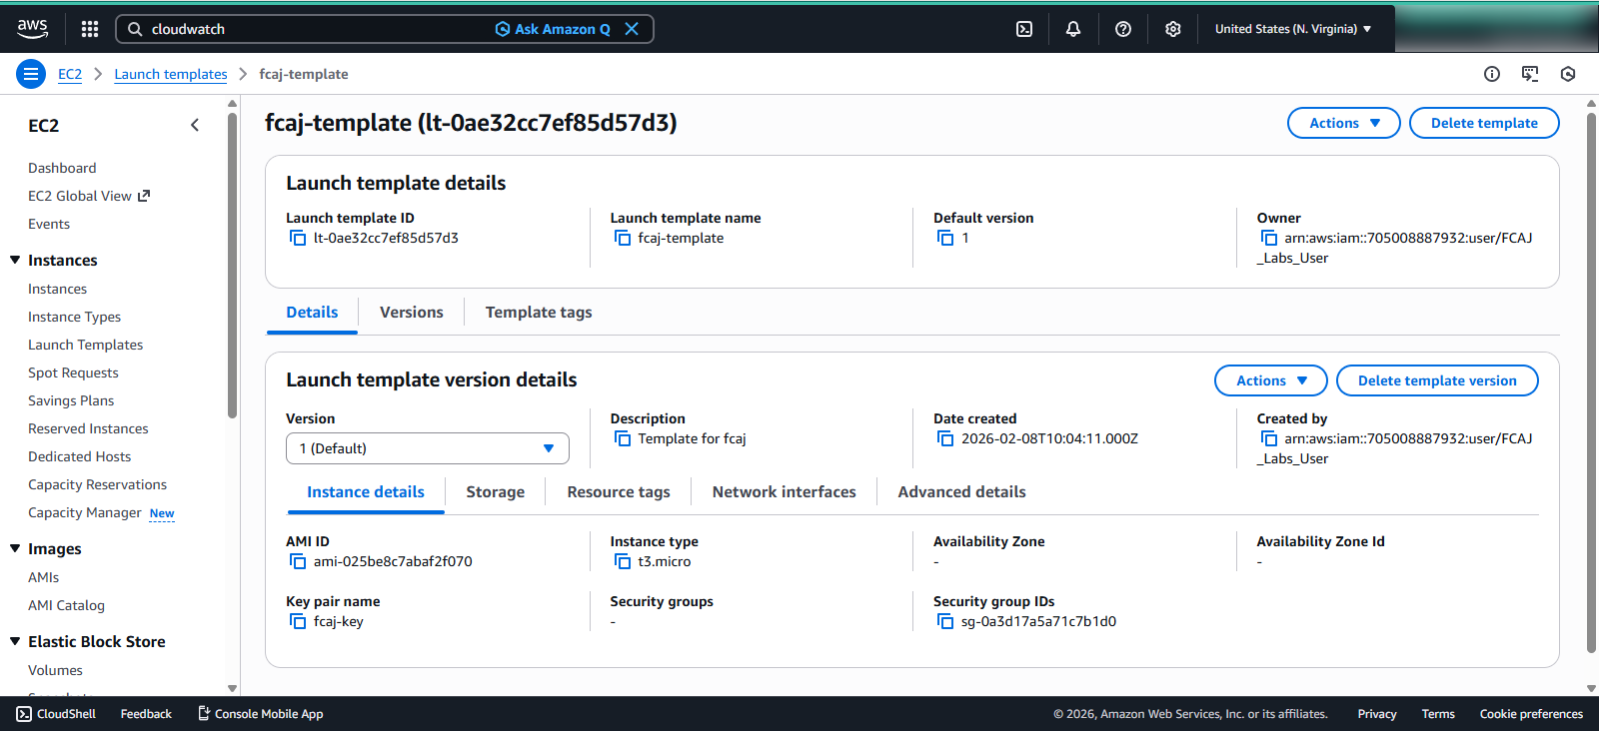Click the Ask Amazon Q button
Viewport: 1599px width, 731px height.
click(x=553, y=29)
